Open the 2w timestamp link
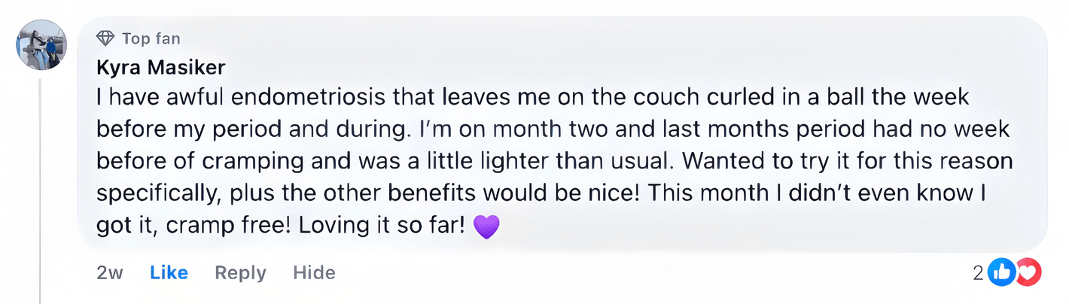 [x=110, y=272]
